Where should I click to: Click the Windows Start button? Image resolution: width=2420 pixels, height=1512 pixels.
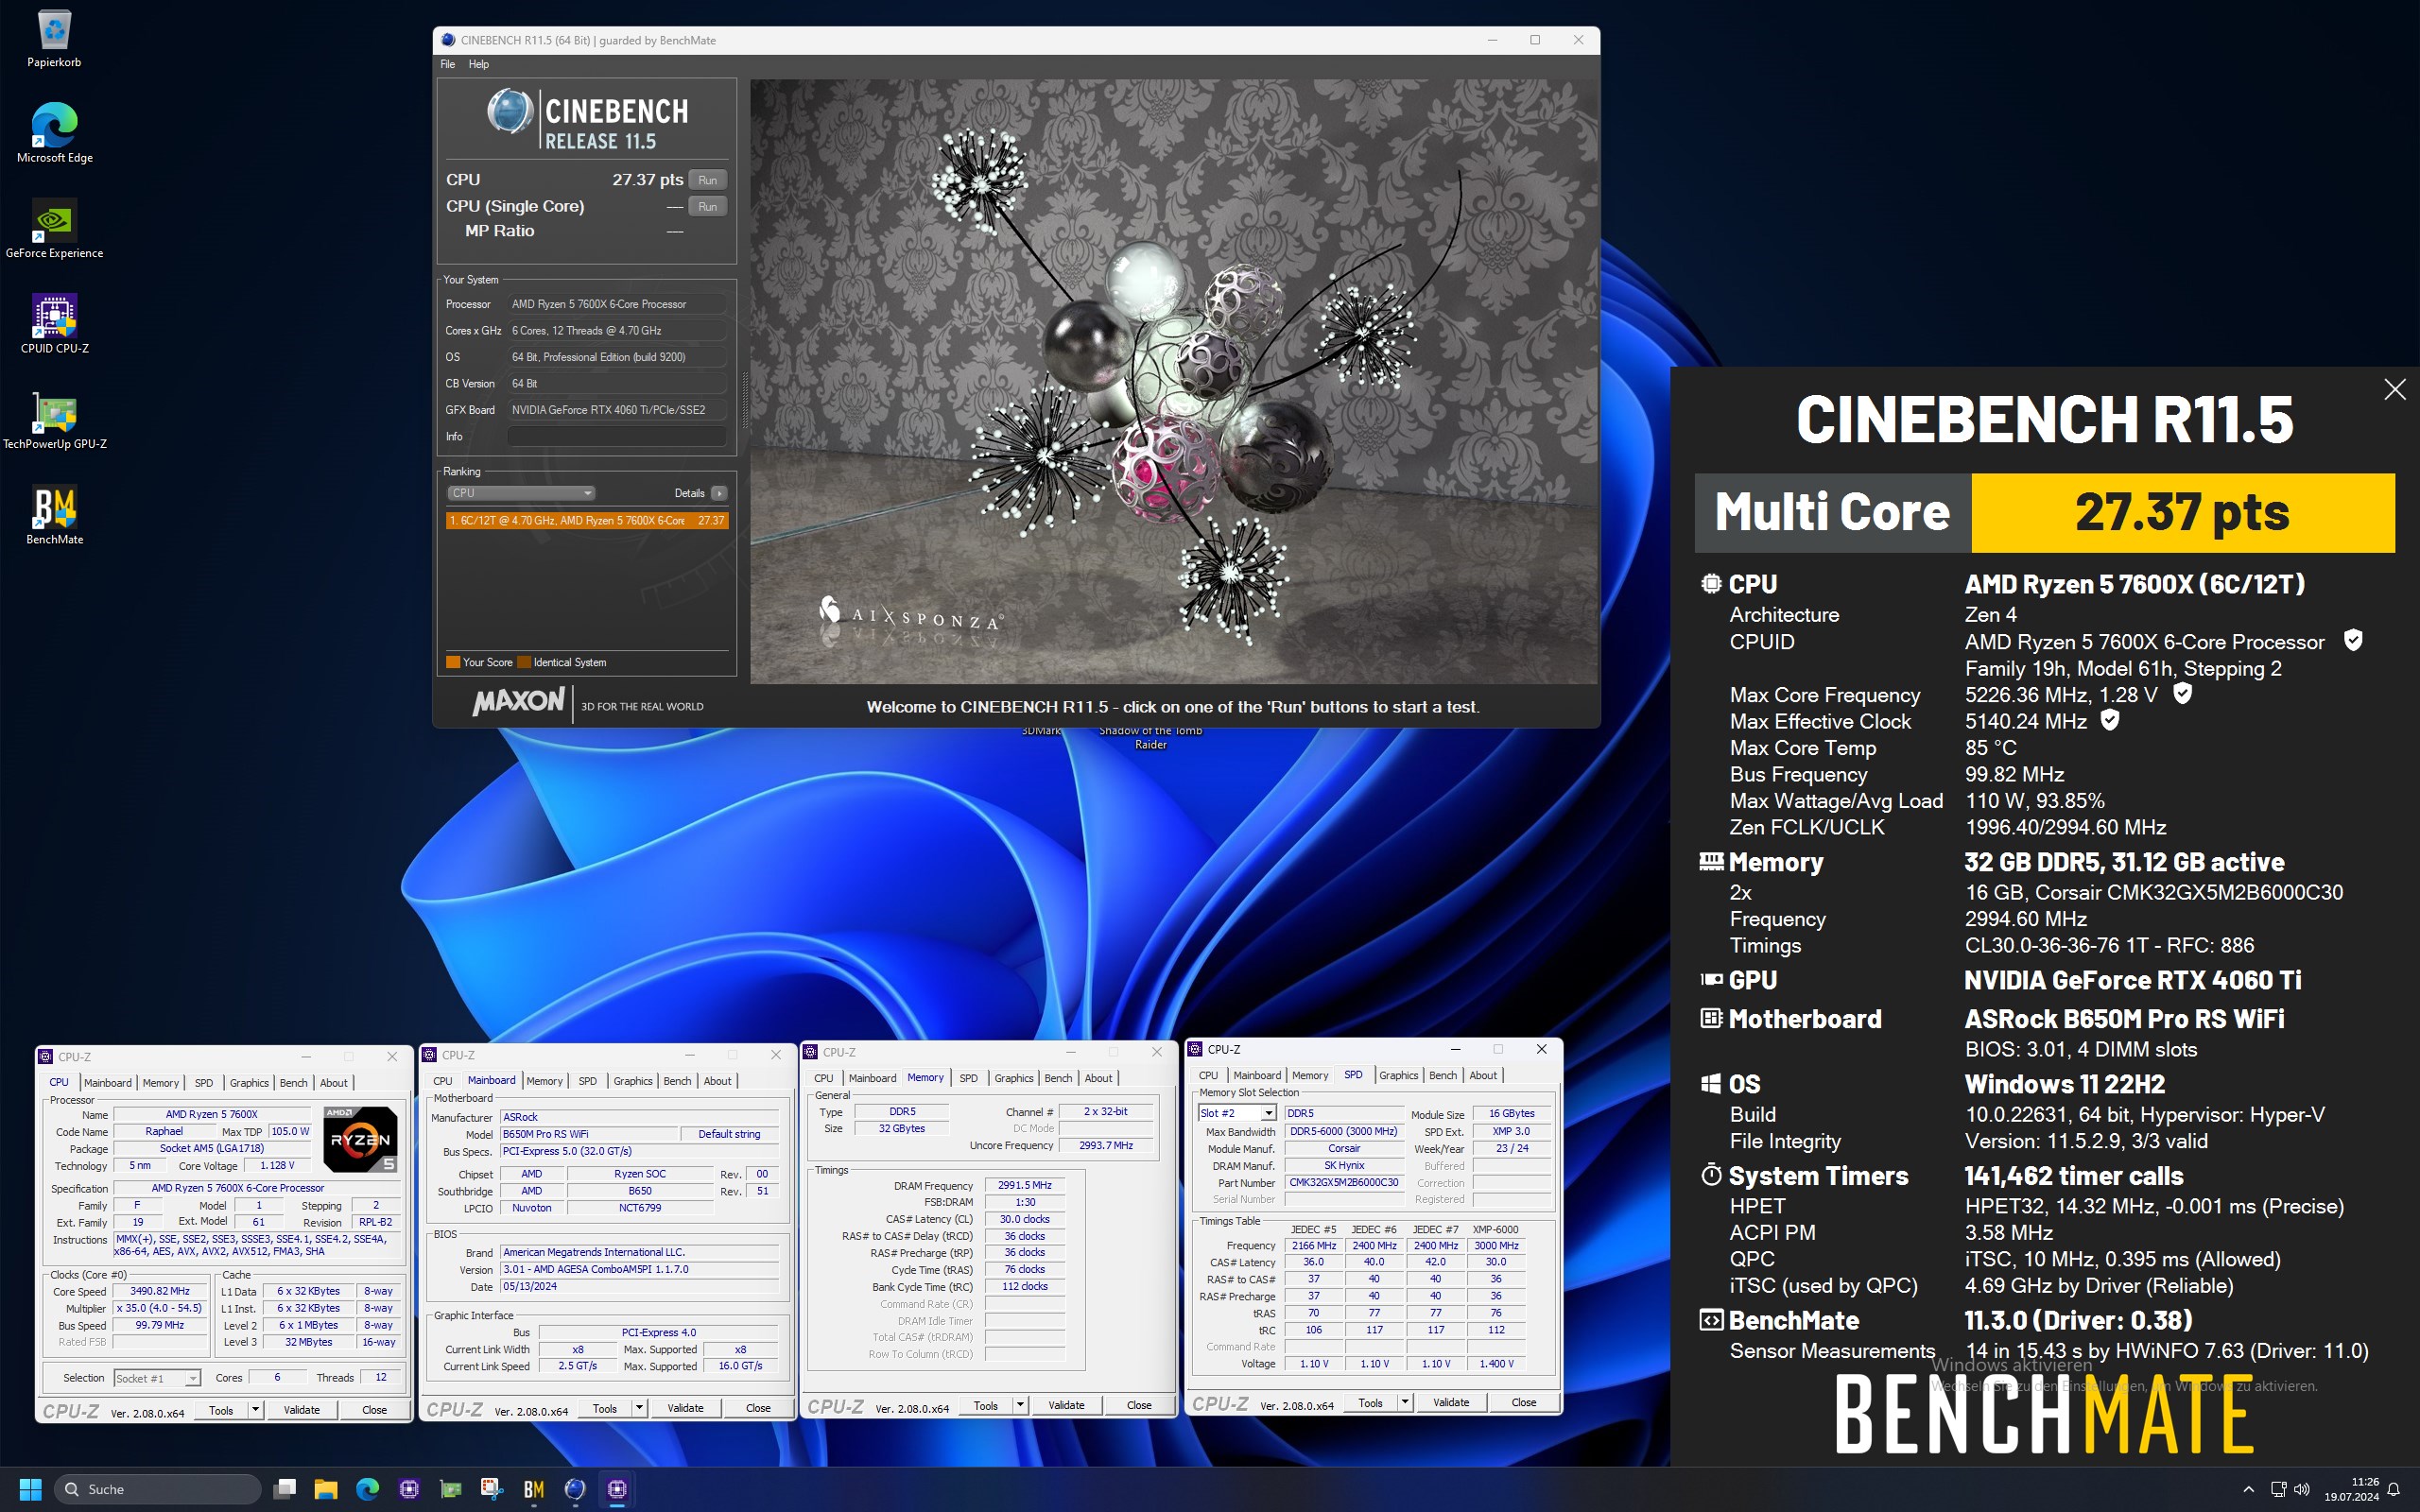pos(30,1489)
